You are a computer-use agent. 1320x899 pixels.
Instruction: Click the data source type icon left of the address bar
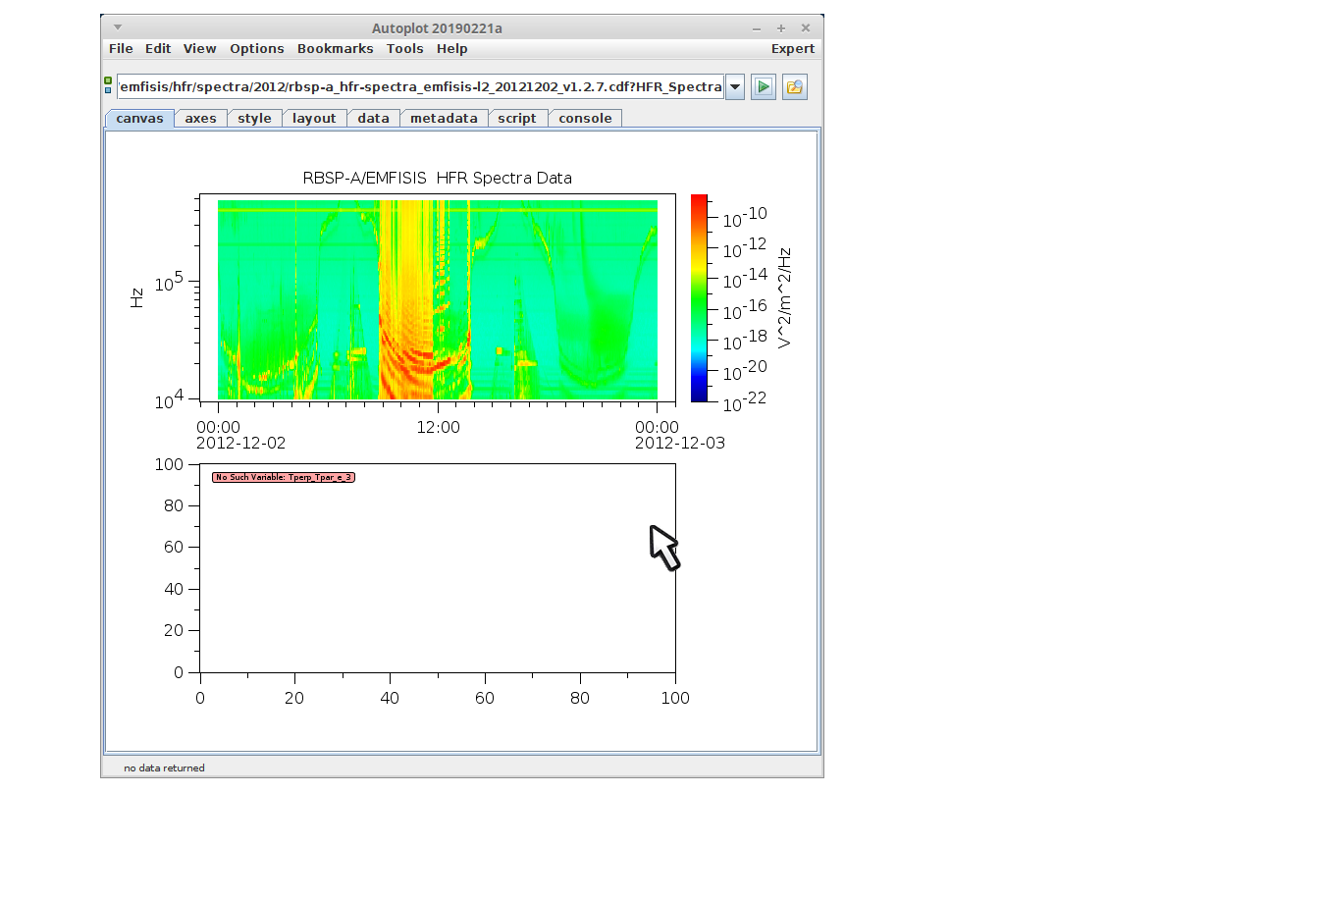point(108,85)
